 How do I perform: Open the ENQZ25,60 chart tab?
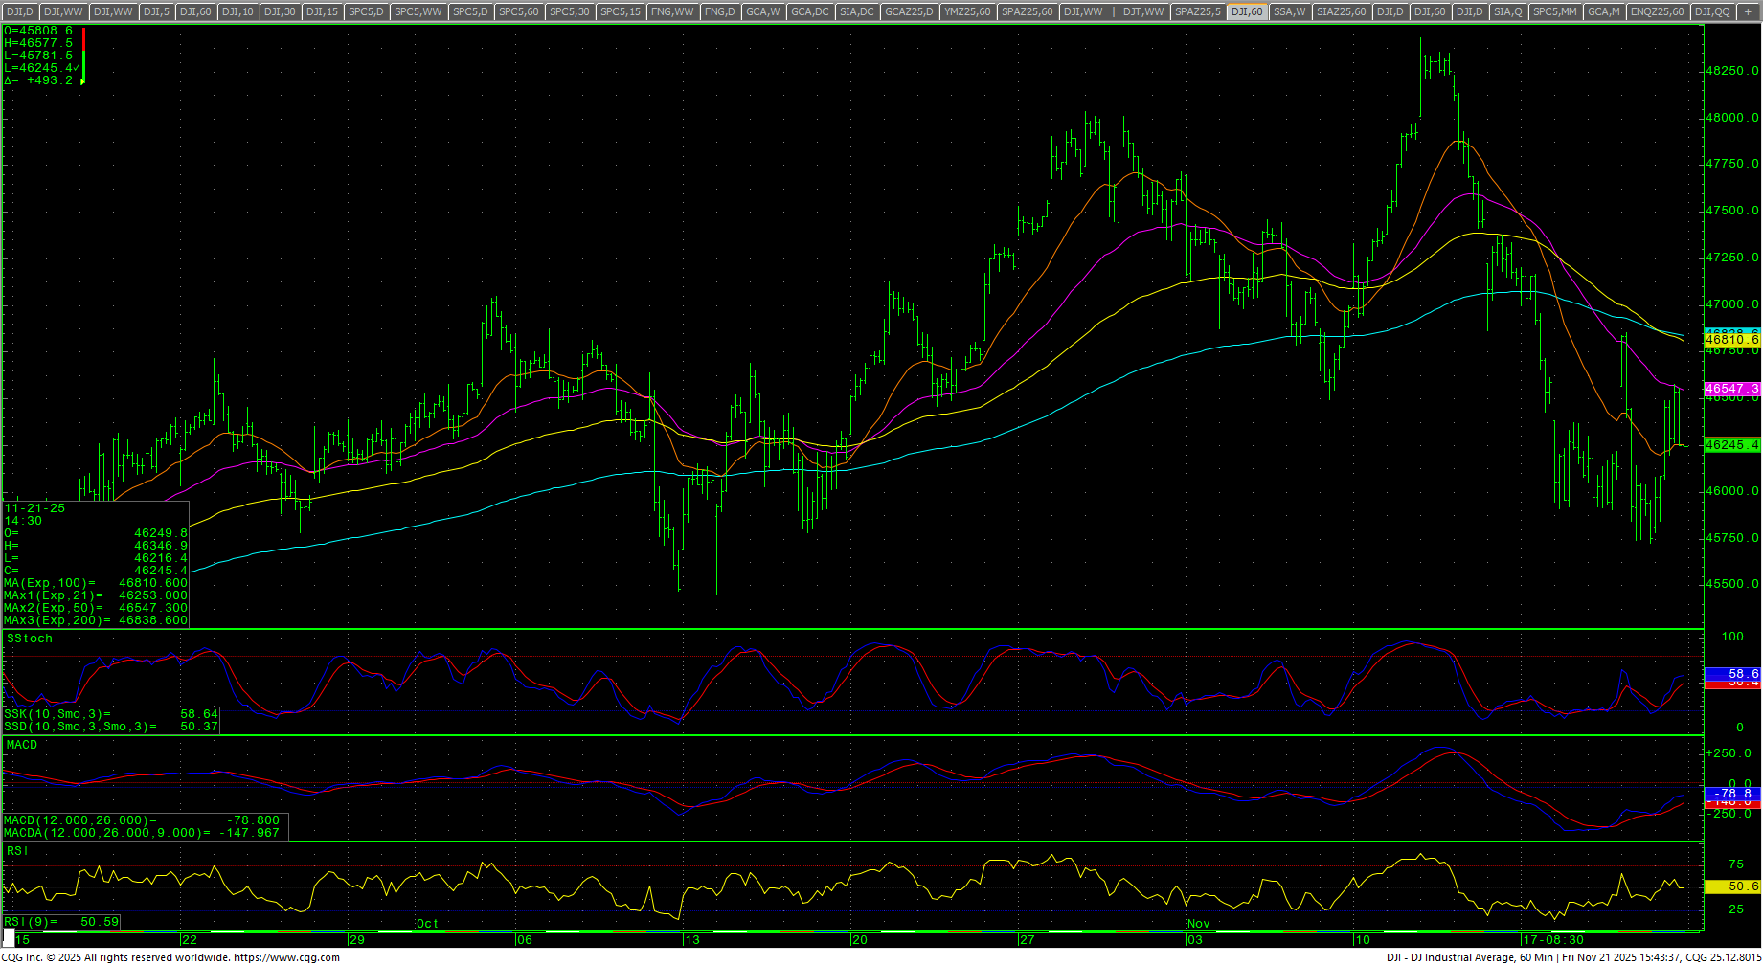point(1657,11)
